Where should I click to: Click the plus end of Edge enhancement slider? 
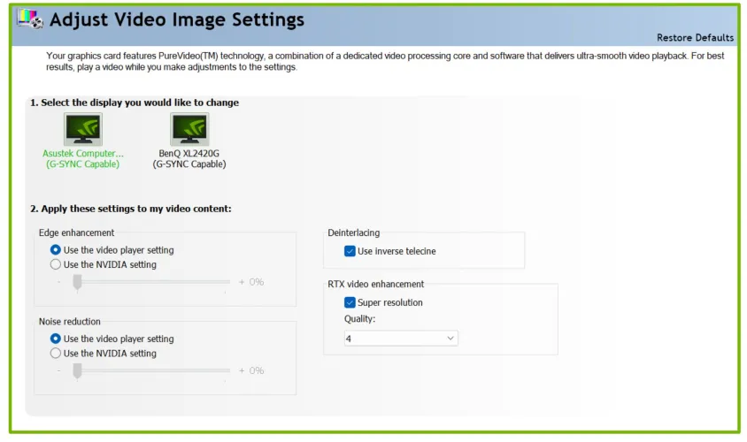242,282
